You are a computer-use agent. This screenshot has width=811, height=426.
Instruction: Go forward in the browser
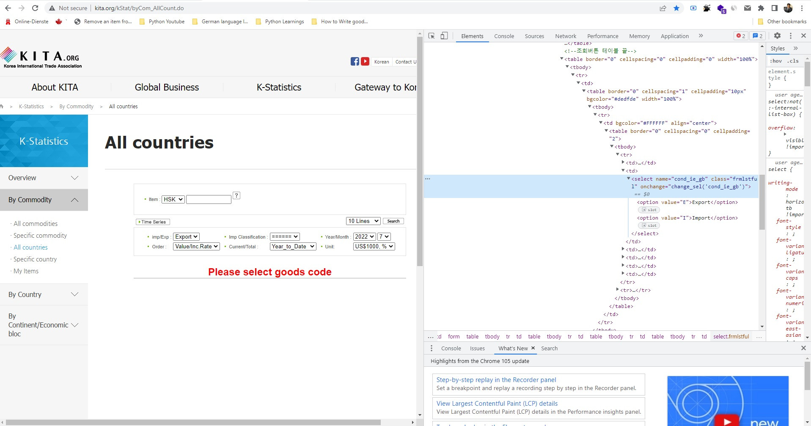click(x=22, y=8)
